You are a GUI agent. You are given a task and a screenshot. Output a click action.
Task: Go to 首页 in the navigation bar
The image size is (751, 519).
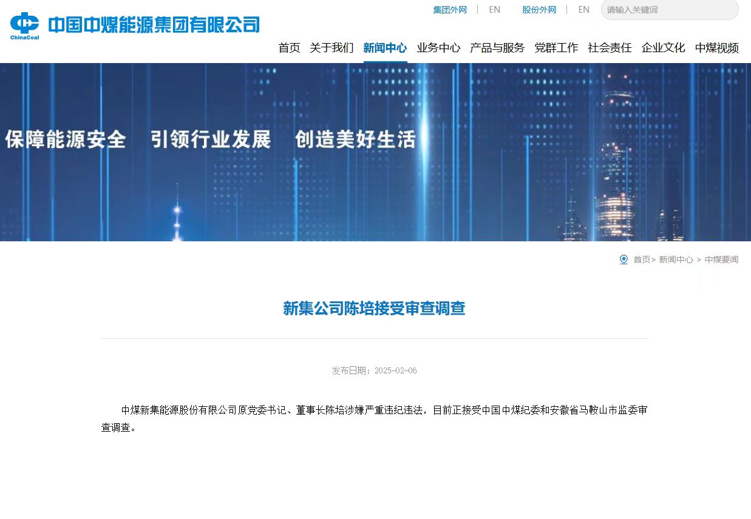[289, 48]
